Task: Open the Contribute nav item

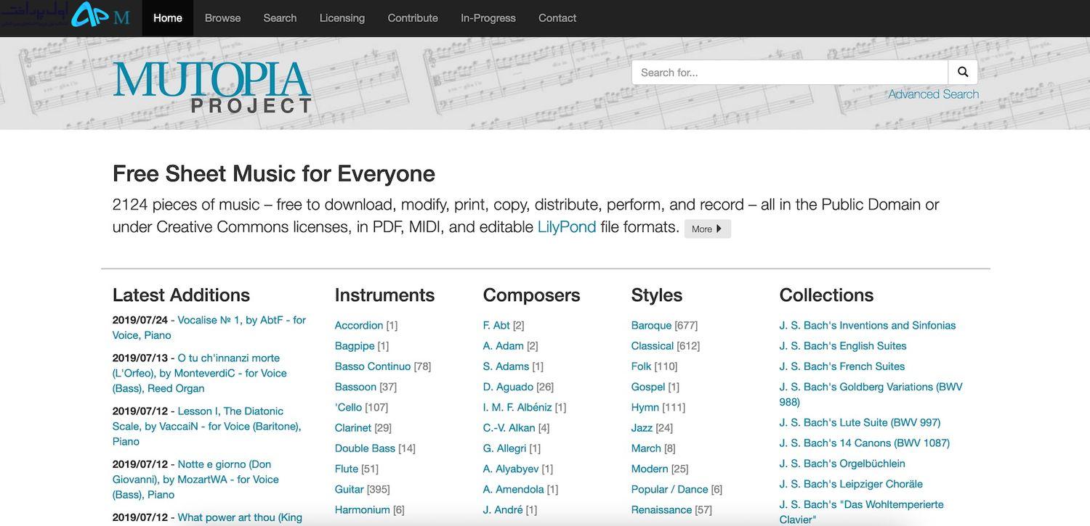Action: coord(413,18)
